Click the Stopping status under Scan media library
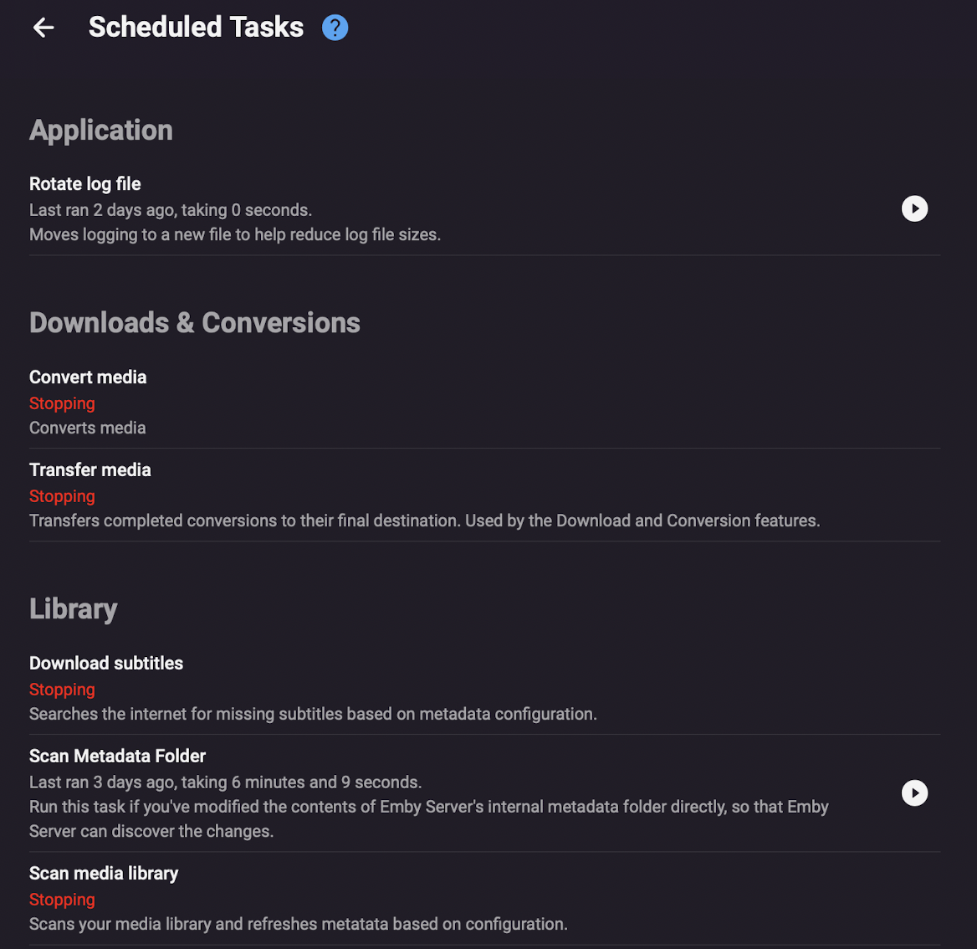977x949 pixels. click(62, 899)
